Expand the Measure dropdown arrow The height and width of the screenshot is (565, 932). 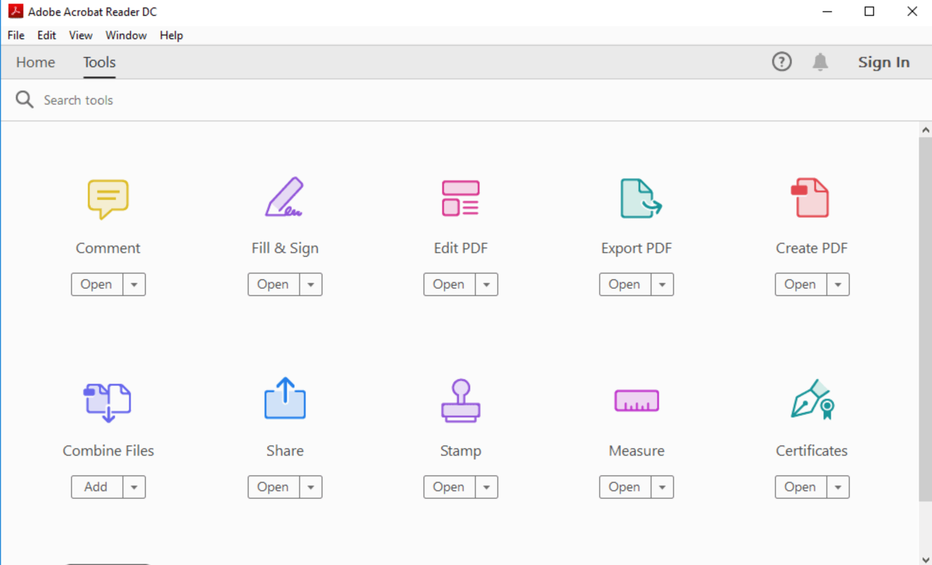coord(662,487)
